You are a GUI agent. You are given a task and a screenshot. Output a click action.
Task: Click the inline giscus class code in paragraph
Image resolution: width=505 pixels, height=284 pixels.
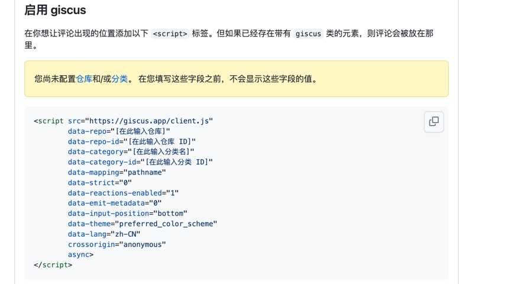(x=308, y=34)
